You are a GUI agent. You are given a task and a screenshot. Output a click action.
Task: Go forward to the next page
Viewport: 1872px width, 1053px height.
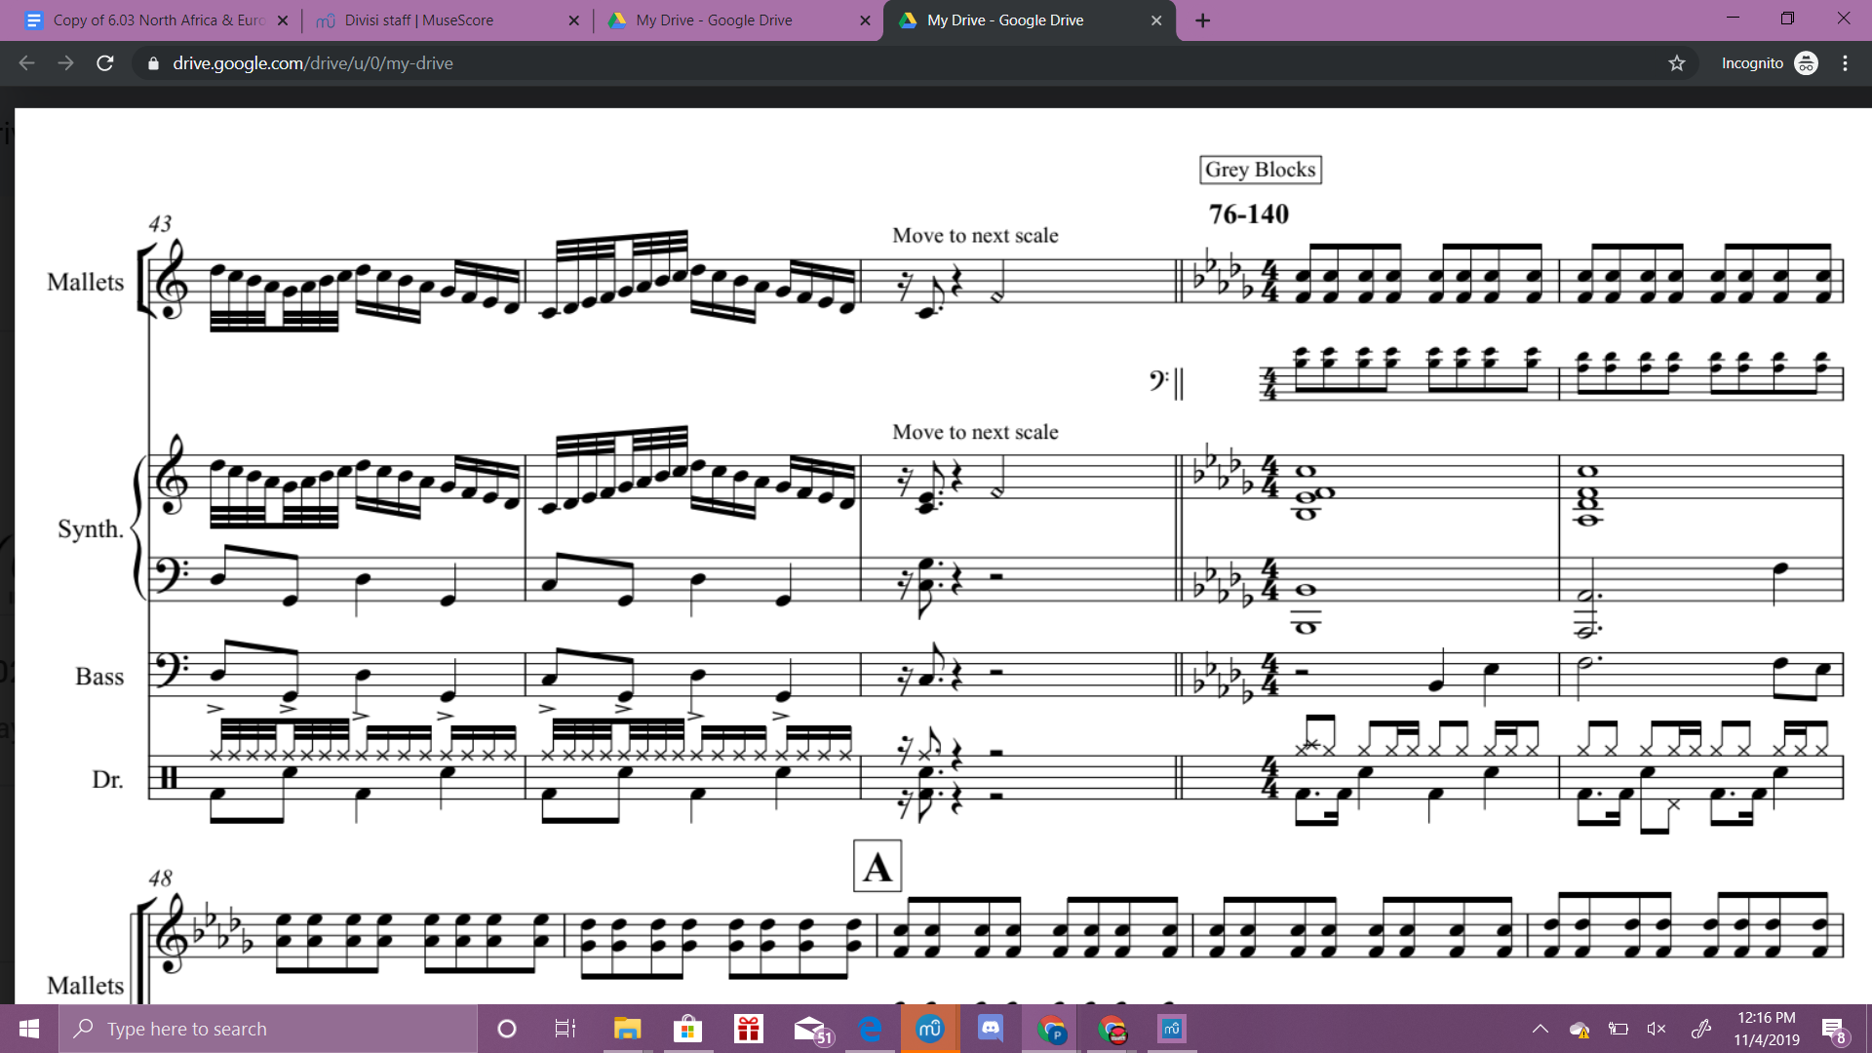pos(65,63)
